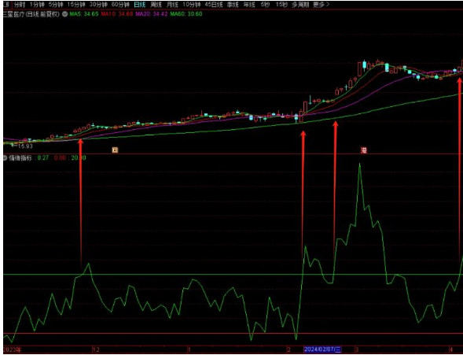The width and height of the screenshot is (463, 355).
Task: Click the MA5 moving average label
Action: click(x=84, y=14)
